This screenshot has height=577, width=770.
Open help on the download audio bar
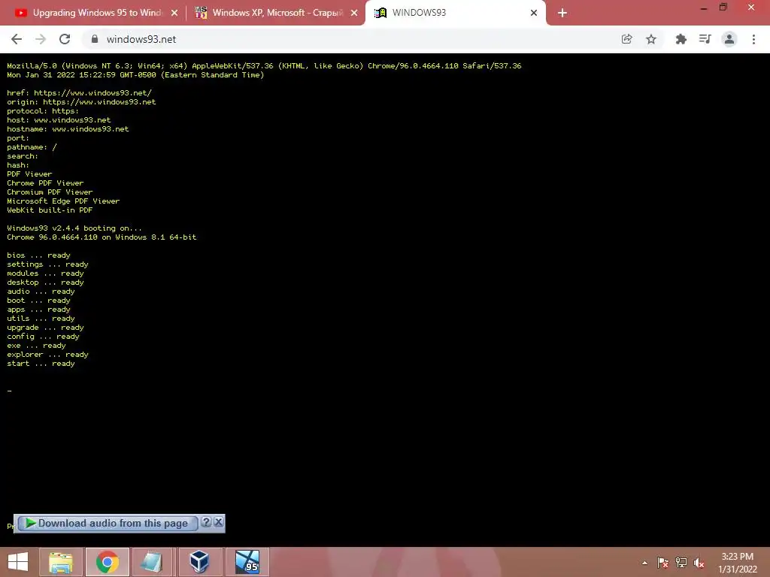[206, 522]
